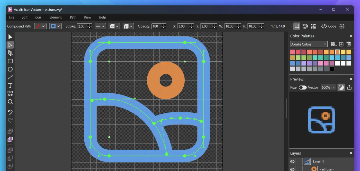Open the blue stroke color dropdown

(x=56, y=26)
